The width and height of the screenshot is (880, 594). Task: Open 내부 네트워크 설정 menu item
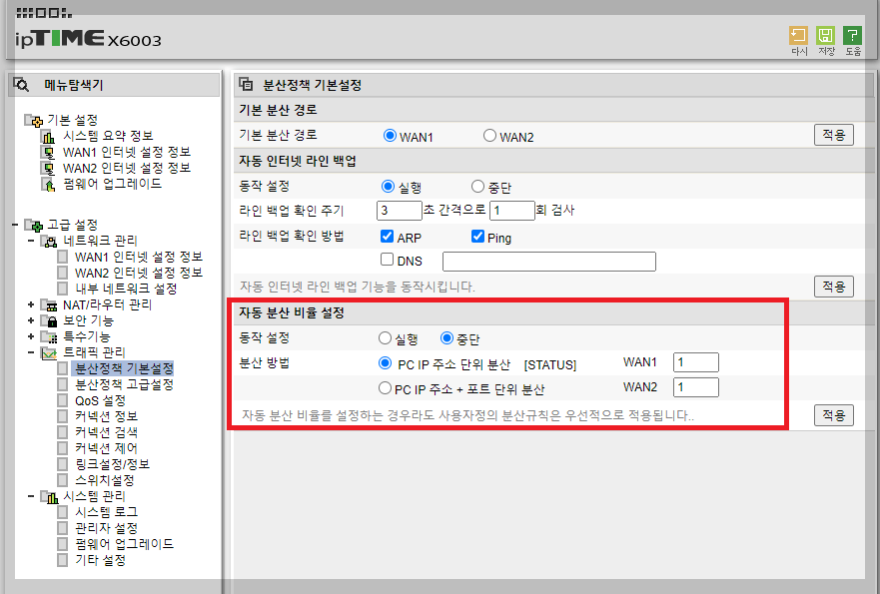pyautogui.click(x=126, y=289)
